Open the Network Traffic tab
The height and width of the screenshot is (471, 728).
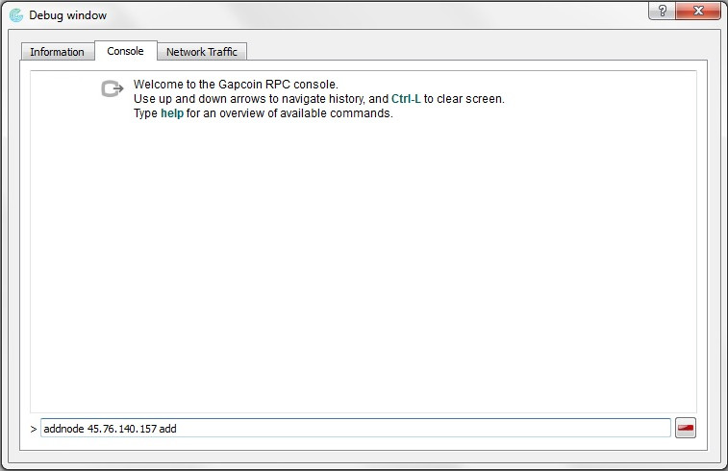click(202, 52)
